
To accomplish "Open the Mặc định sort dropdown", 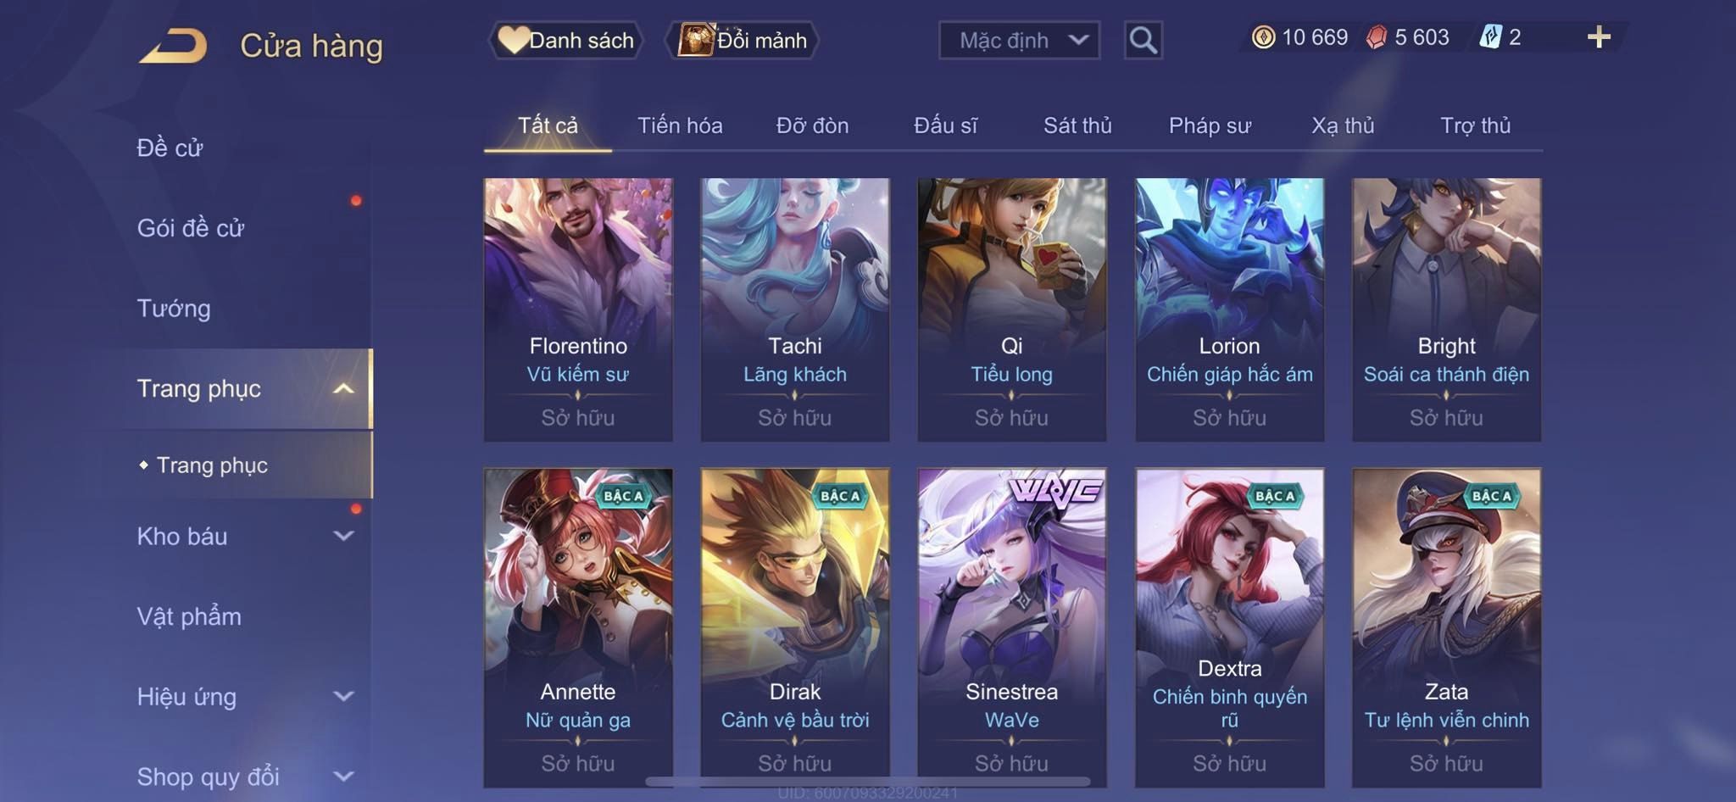I will point(1019,40).
